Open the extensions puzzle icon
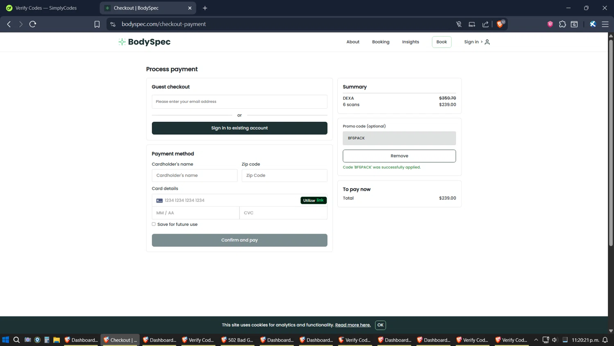 pyautogui.click(x=562, y=24)
